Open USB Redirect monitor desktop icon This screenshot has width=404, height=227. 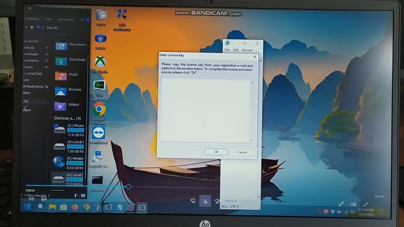pos(99,91)
